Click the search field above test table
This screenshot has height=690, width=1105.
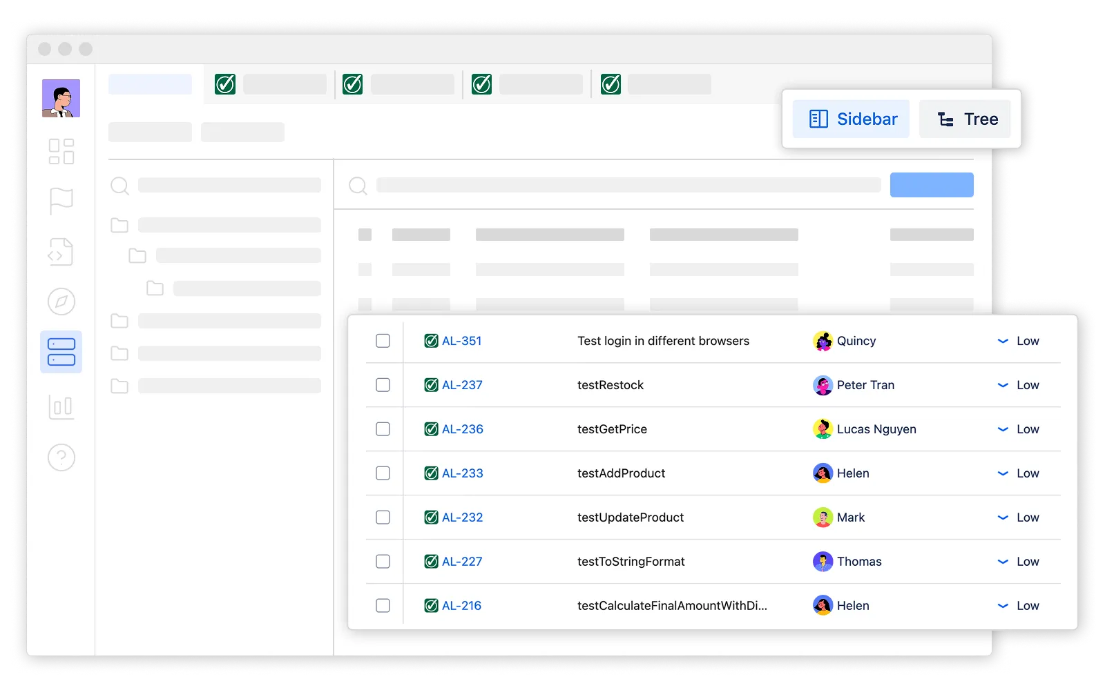click(627, 185)
